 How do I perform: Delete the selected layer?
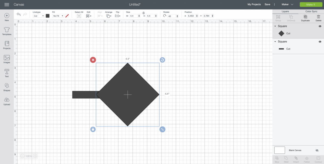[319, 18]
